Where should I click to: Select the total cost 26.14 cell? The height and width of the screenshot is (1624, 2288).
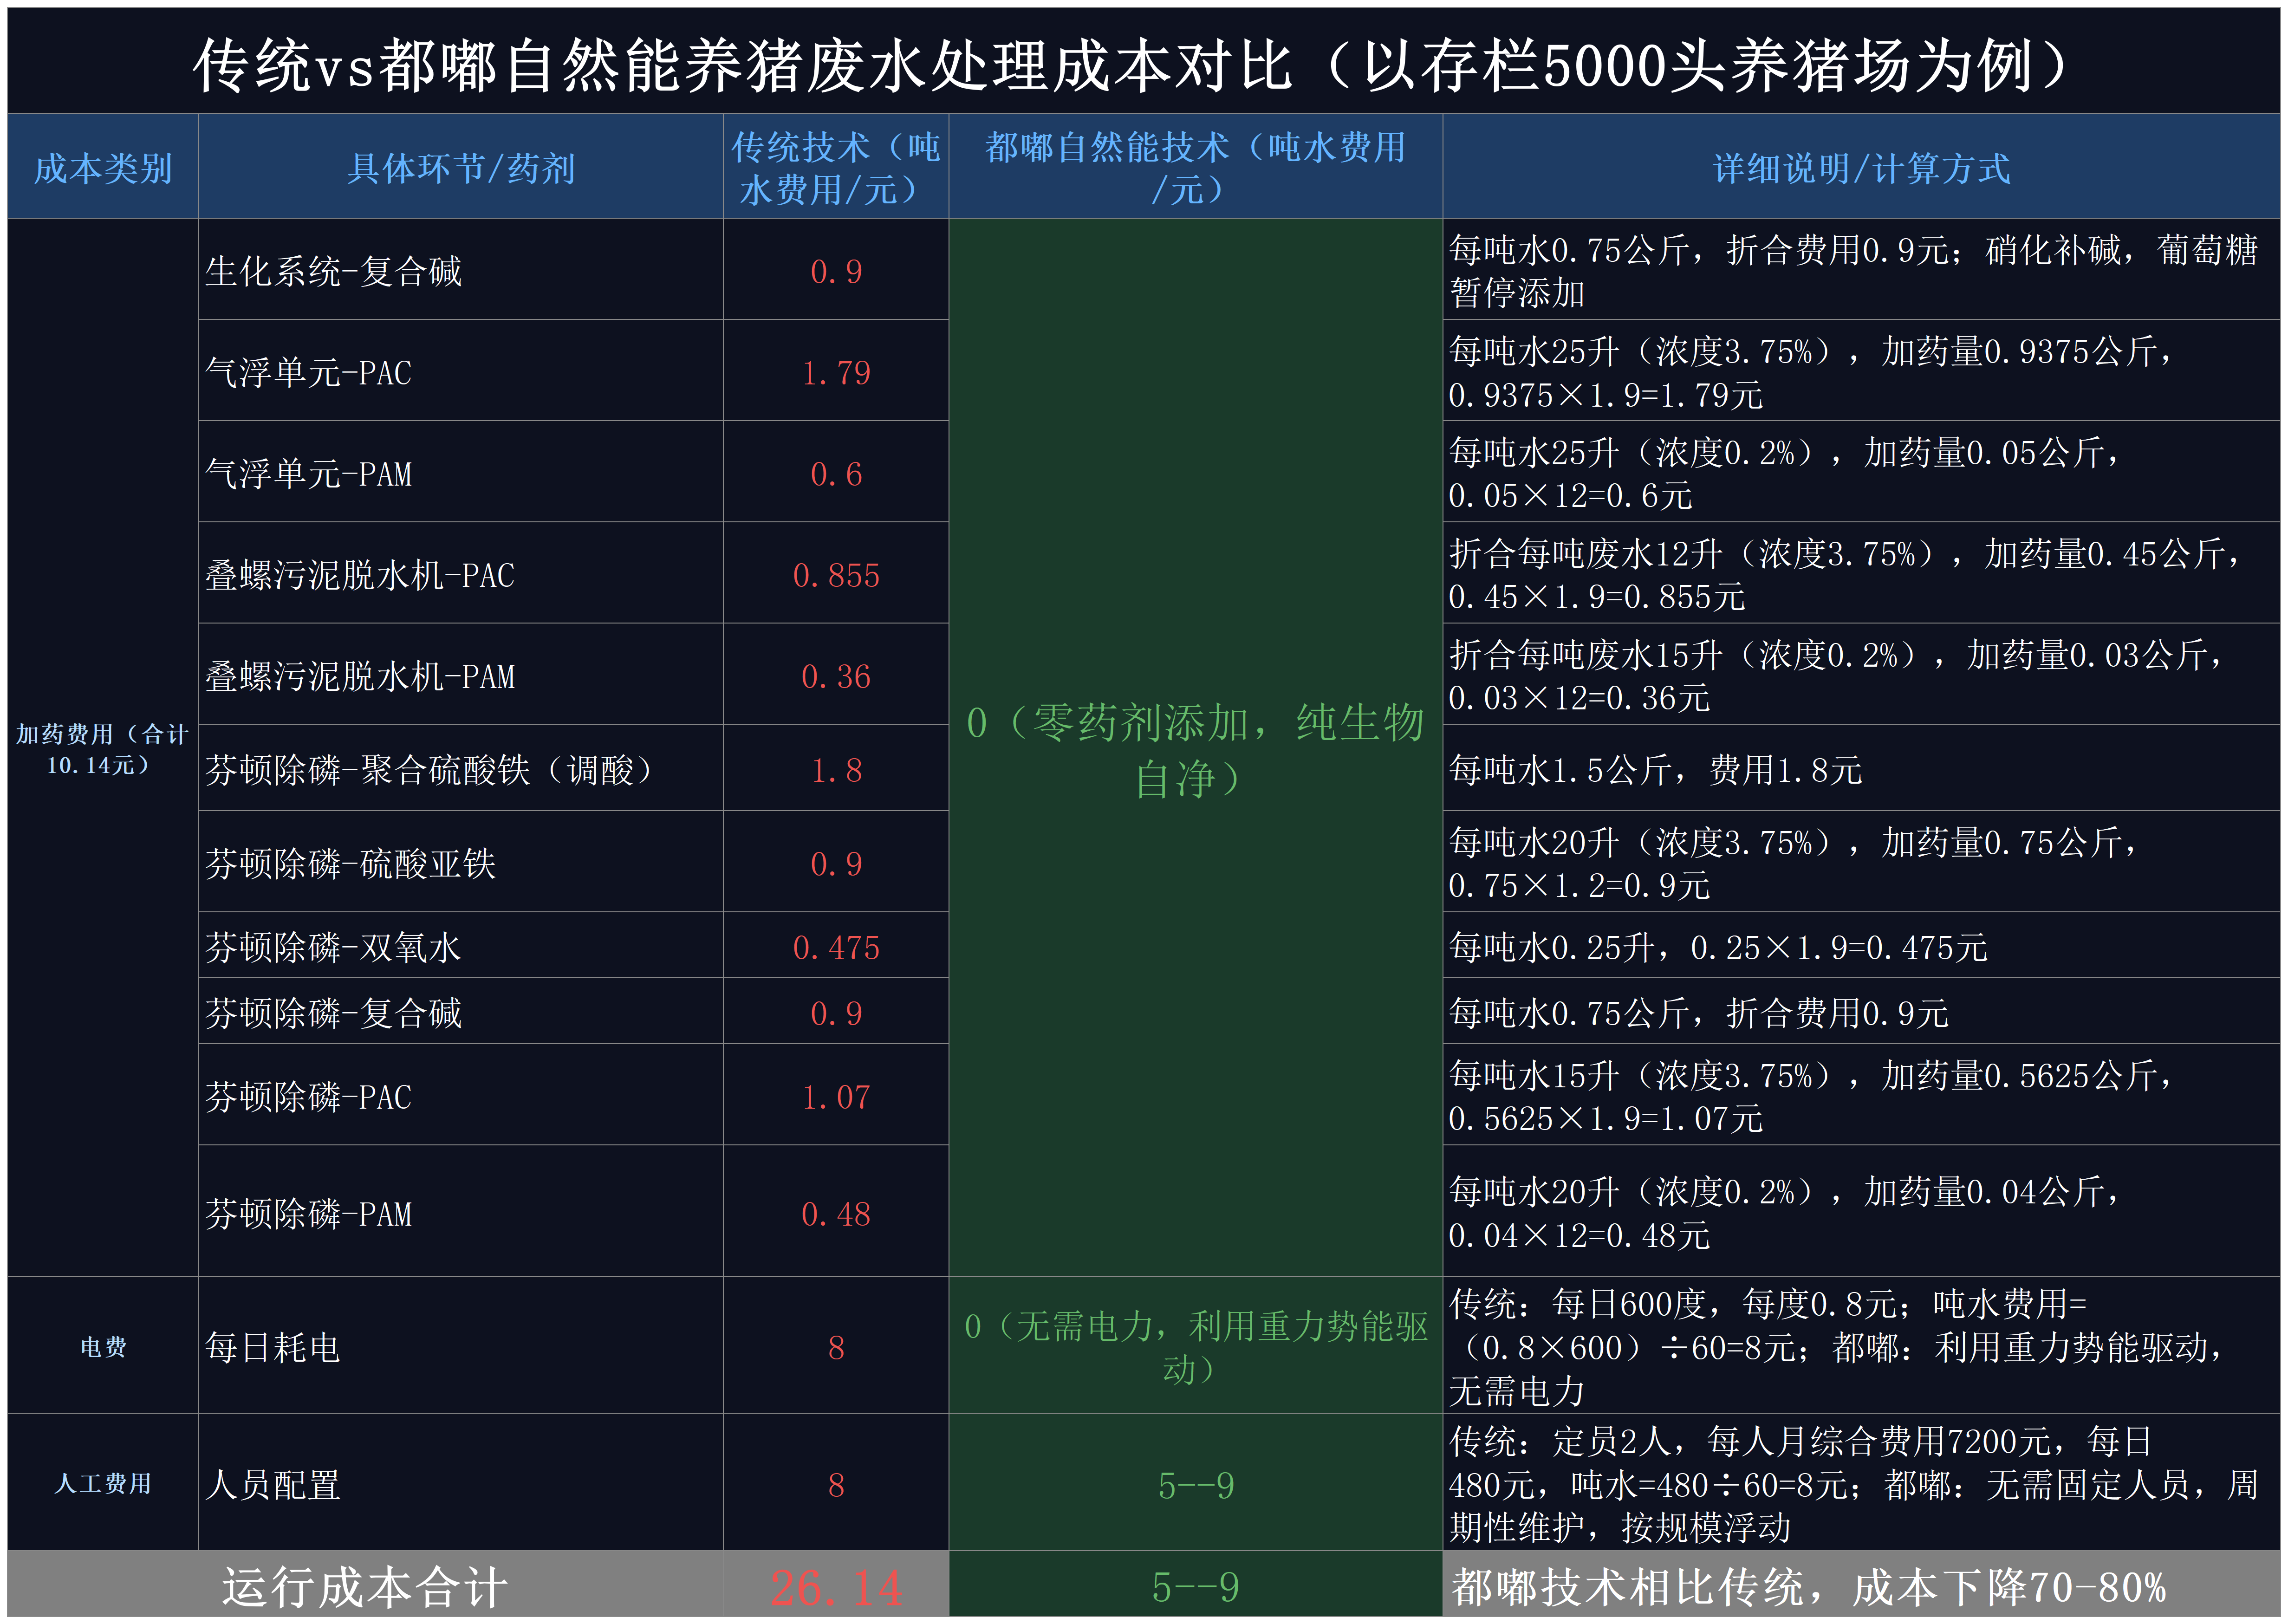[836, 1588]
